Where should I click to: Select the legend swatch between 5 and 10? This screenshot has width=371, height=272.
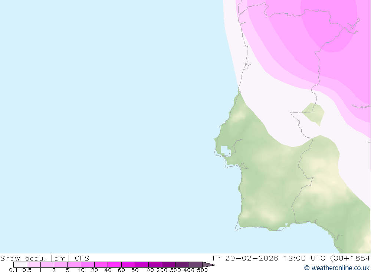coord(74,265)
